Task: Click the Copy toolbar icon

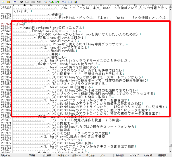Action: [x=27, y=2]
